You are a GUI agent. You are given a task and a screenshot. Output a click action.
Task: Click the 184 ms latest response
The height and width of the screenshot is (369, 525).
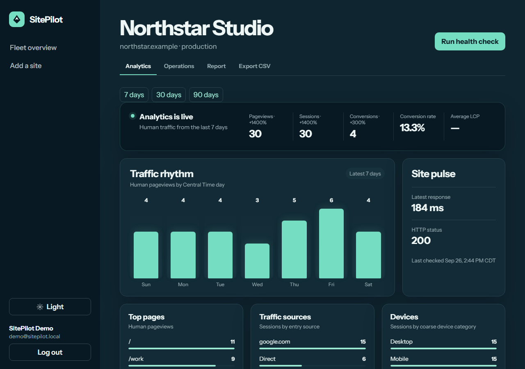coord(427,208)
